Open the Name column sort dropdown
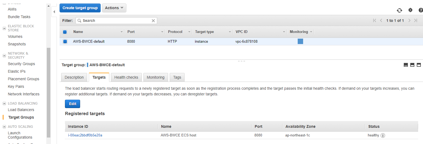The image size is (423, 144). 122,32
